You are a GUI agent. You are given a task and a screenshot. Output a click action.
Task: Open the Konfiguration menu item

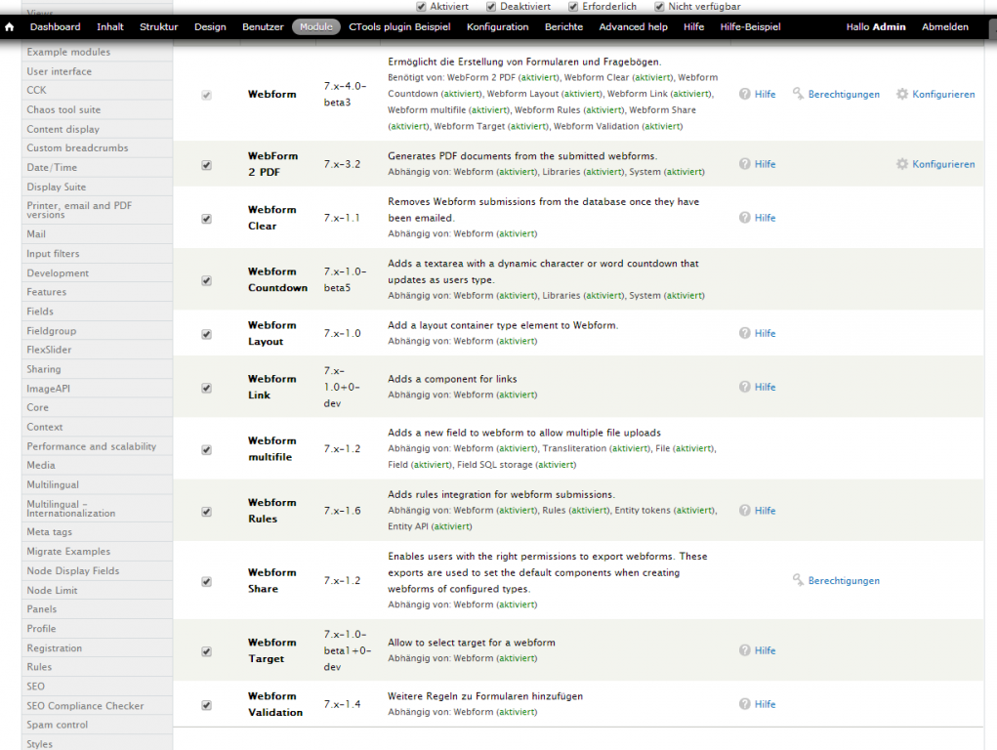coord(497,27)
